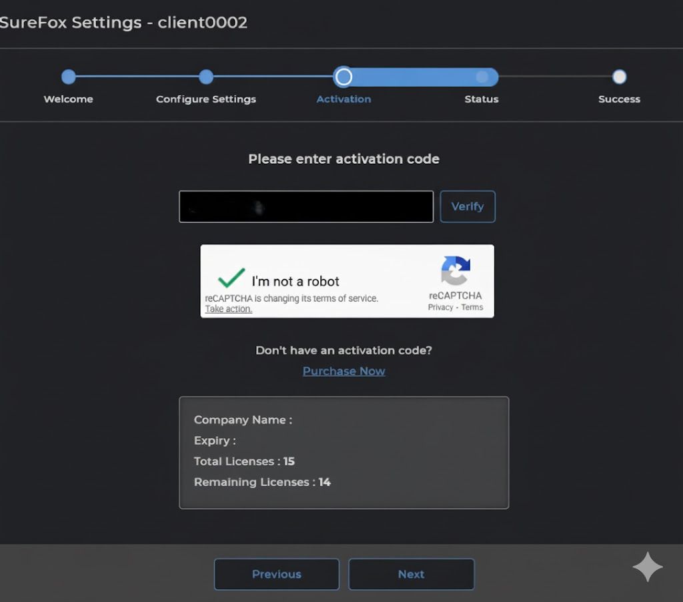The image size is (683, 602).
Task: Focus the activation code input field
Action: pos(306,206)
